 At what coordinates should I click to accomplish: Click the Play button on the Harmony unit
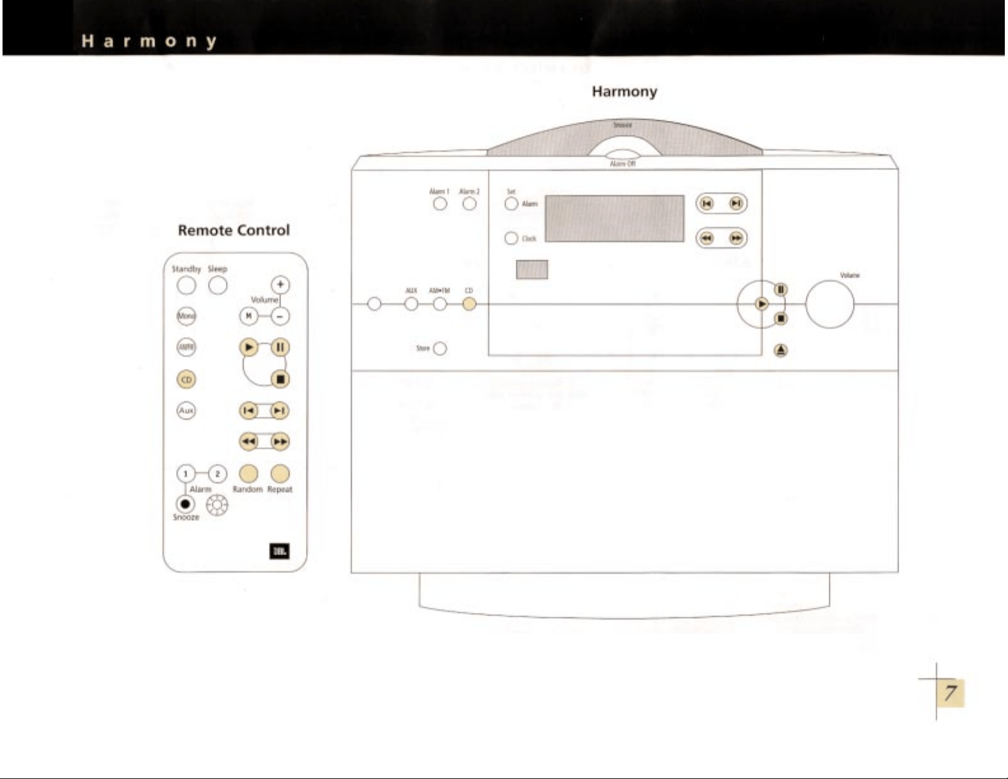pos(762,304)
